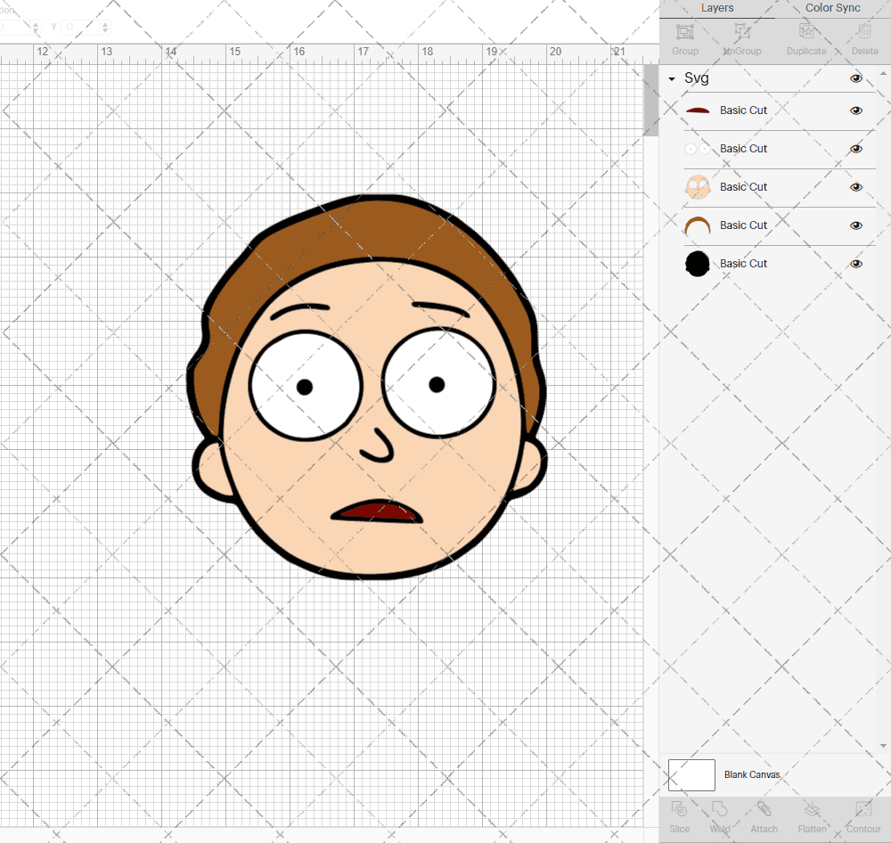Image resolution: width=891 pixels, height=843 pixels.
Task: Collapse the Svg group arrow
Action: pyautogui.click(x=672, y=79)
